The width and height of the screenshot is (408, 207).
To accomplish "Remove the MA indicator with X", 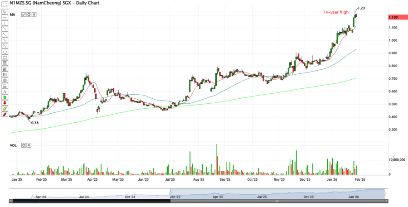I will 34,14.
